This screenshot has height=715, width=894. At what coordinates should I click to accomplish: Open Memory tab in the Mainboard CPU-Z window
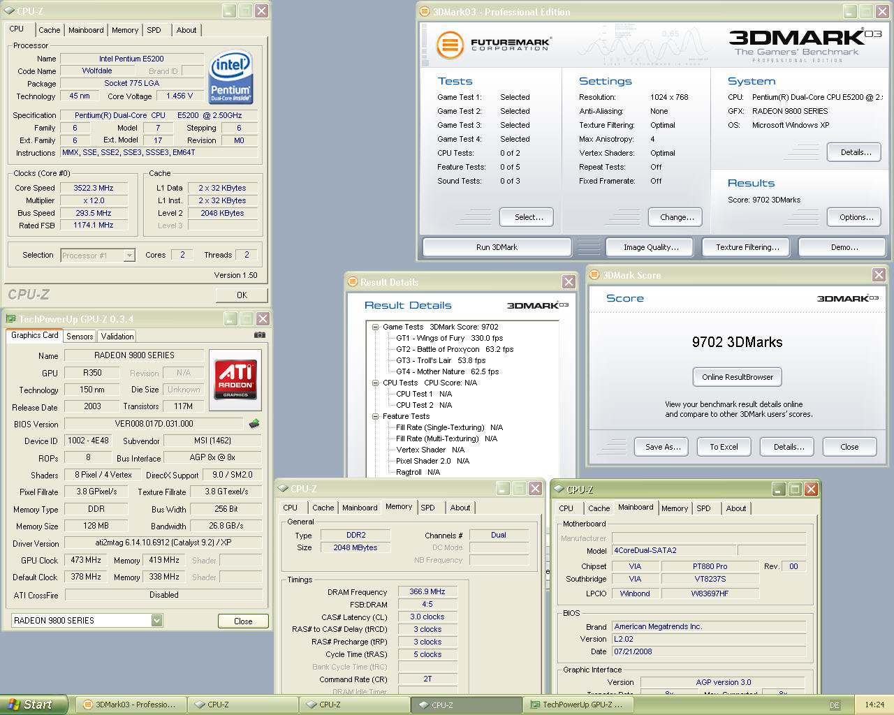coord(675,508)
